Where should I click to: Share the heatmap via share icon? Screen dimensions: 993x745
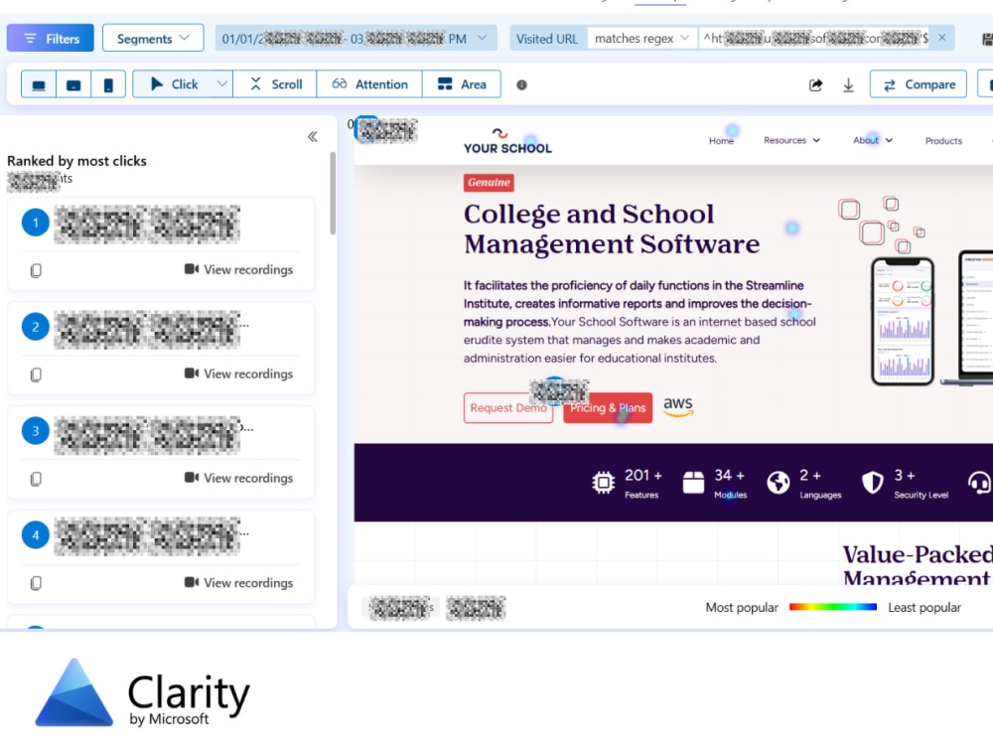point(815,84)
